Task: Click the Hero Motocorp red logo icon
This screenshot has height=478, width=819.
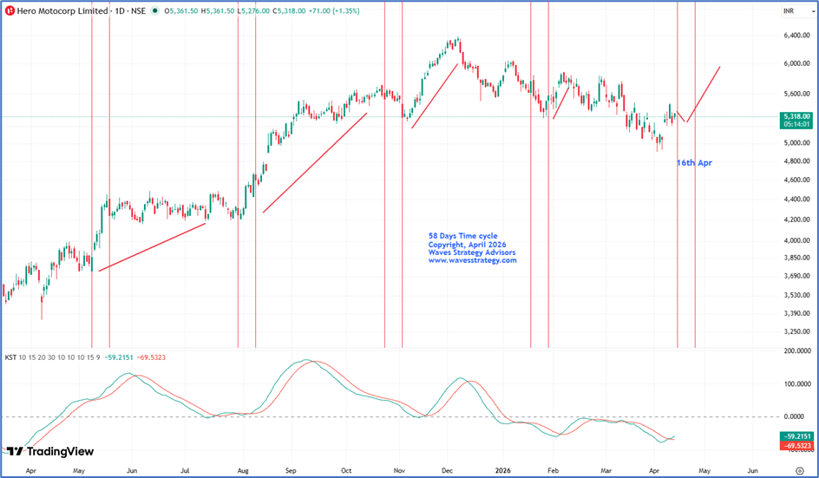Action: pos(10,11)
